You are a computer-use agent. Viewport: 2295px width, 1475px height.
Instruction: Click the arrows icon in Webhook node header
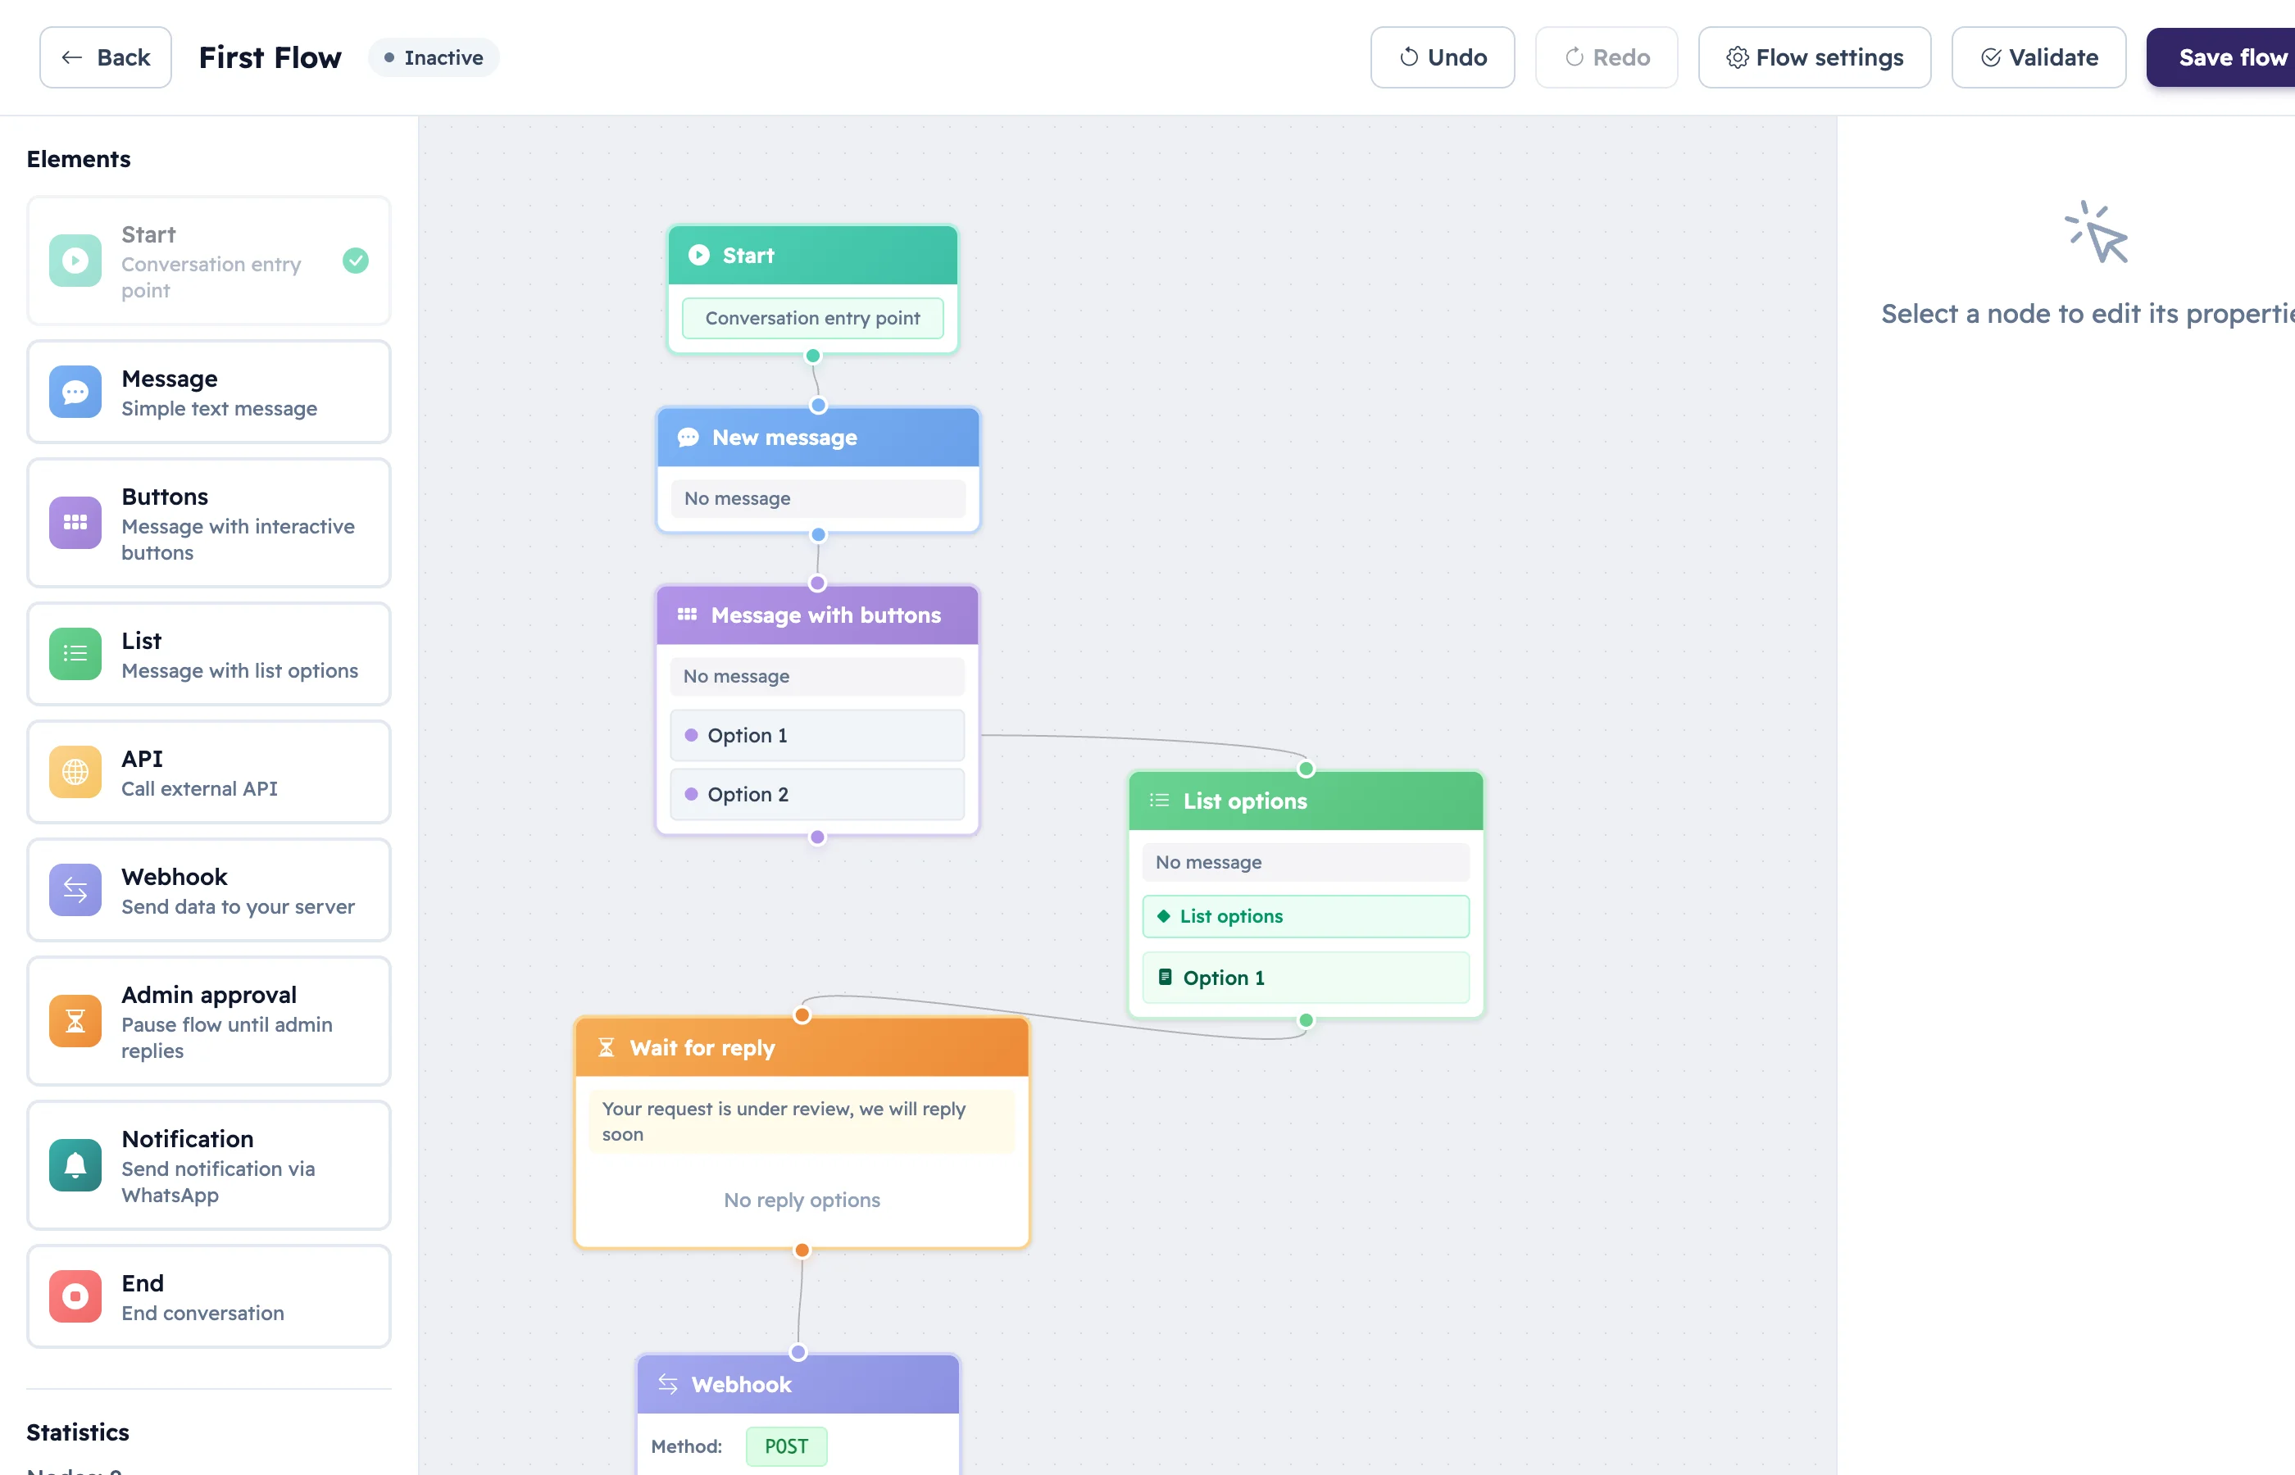(668, 1384)
